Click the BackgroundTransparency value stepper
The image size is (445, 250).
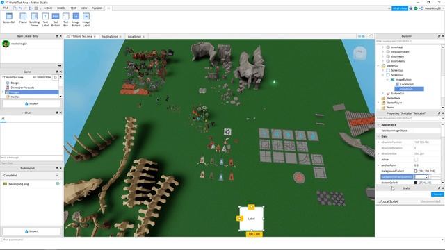[426, 177]
